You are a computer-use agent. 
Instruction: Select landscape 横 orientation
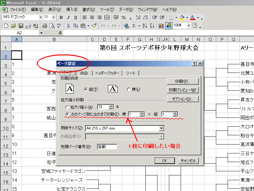click(129, 89)
